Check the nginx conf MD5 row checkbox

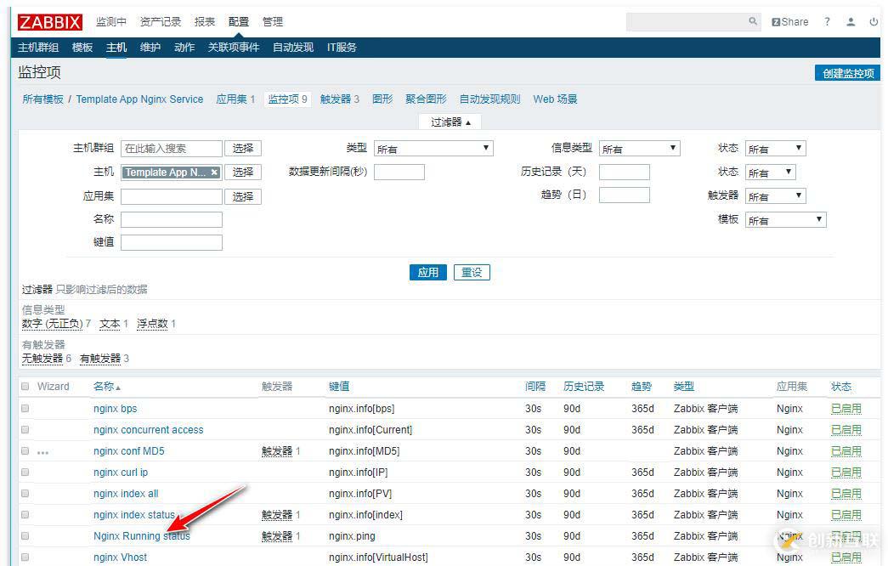coord(25,451)
